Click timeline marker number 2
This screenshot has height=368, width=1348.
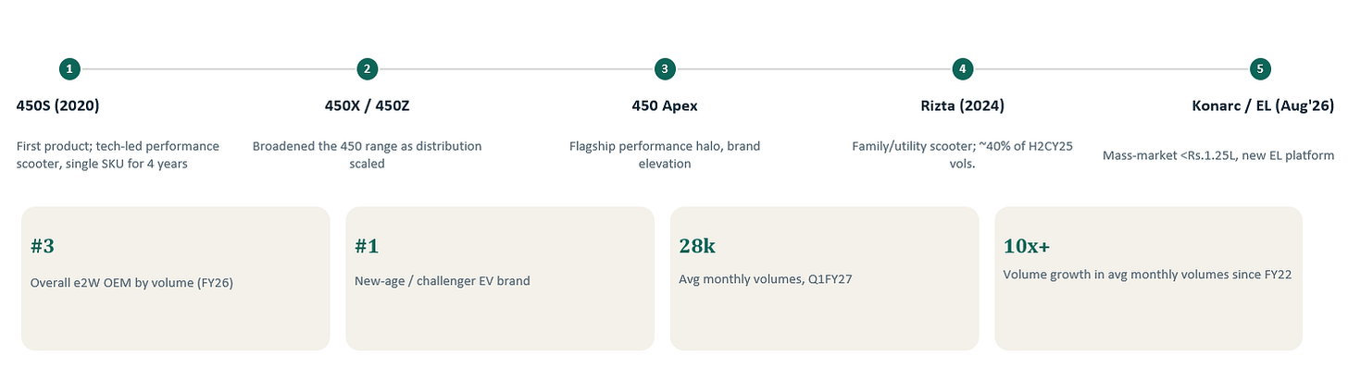click(x=368, y=69)
